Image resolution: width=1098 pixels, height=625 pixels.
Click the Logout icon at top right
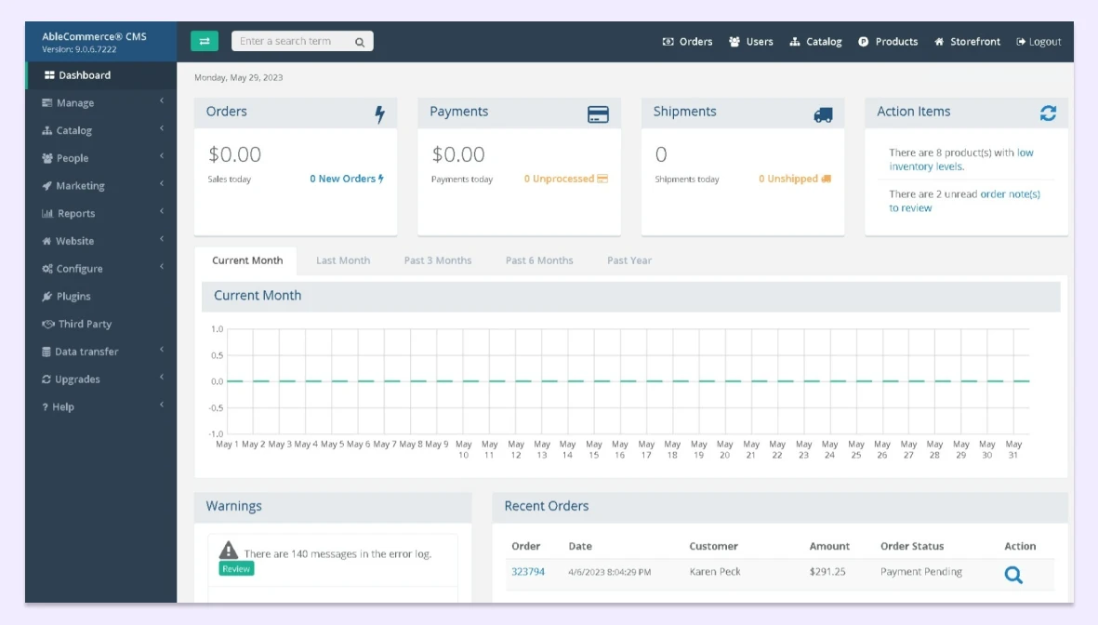[x=1020, y=42]
